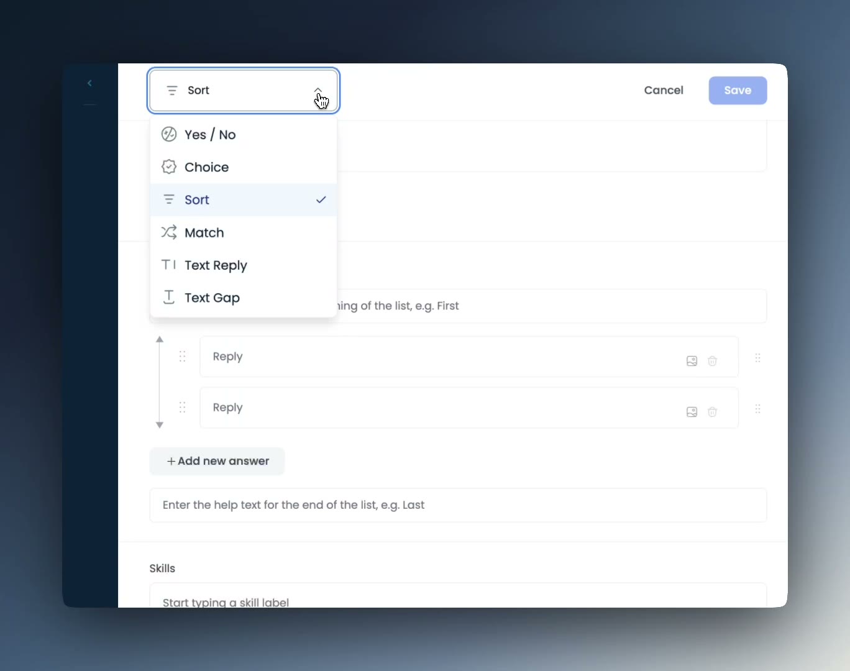The height and width of the screenshot is (671, 850).
Task: Choose the Text Gap question type
Action: pos(244,298)
